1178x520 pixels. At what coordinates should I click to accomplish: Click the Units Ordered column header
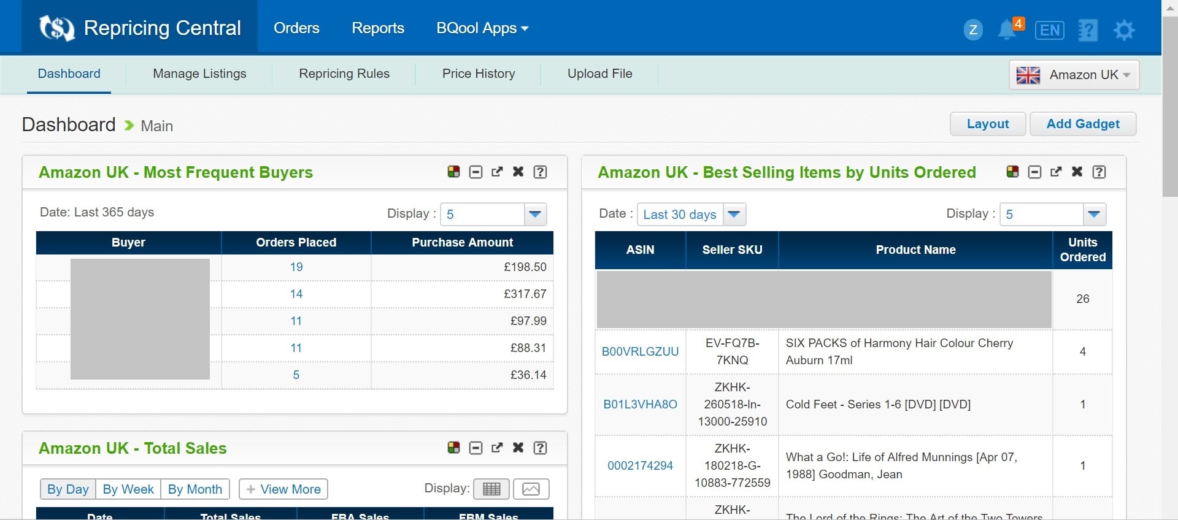pyautogui.click(x=1082, y=250)
